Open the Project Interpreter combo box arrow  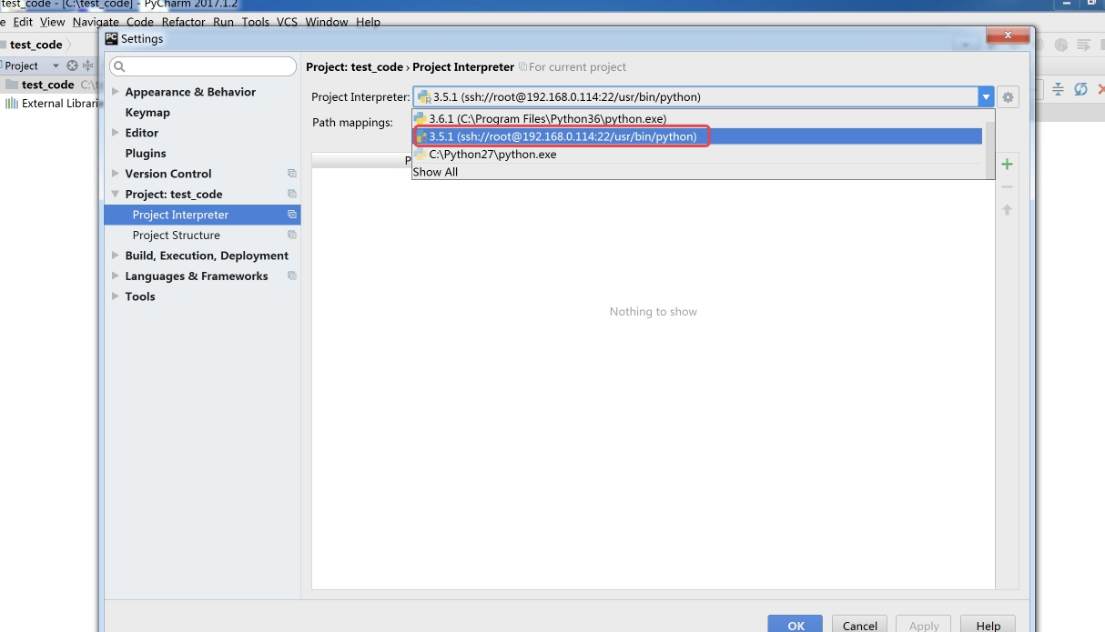click(986, 97)
